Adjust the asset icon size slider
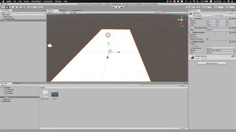 183,128
